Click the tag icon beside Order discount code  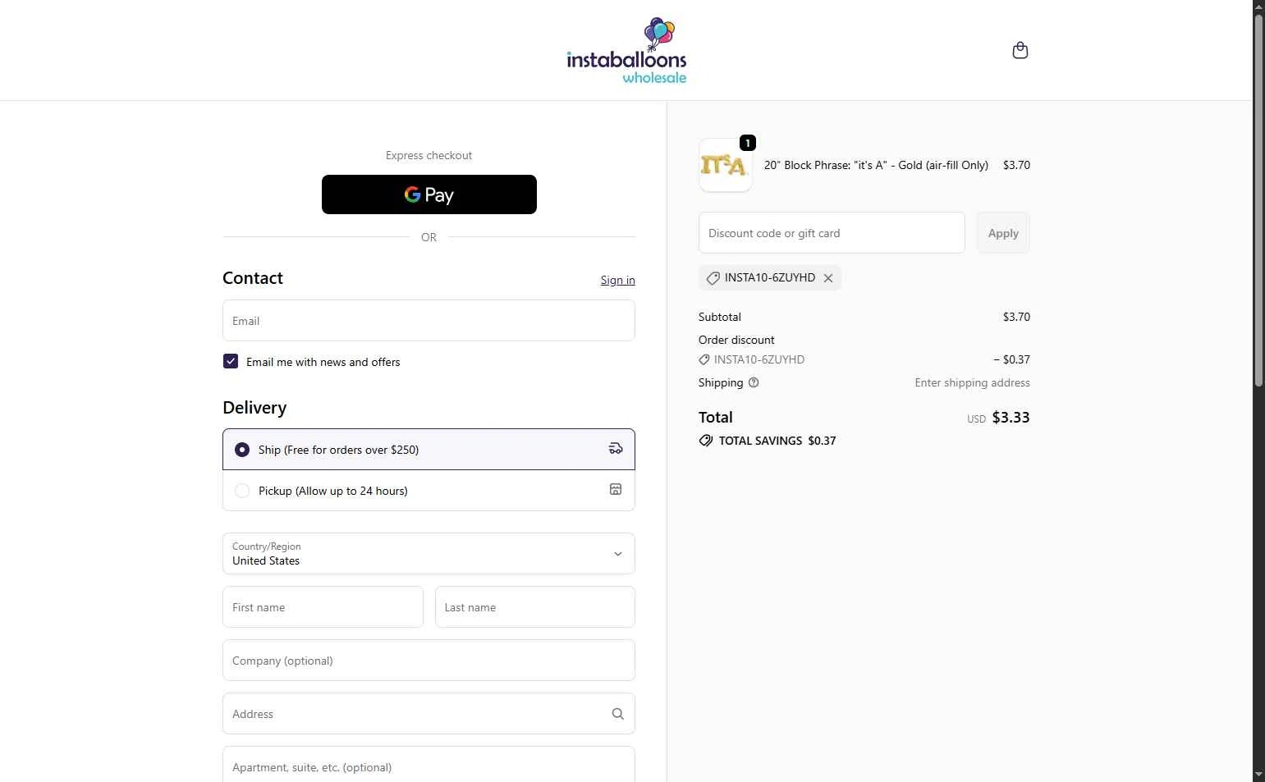coord(704,359)
